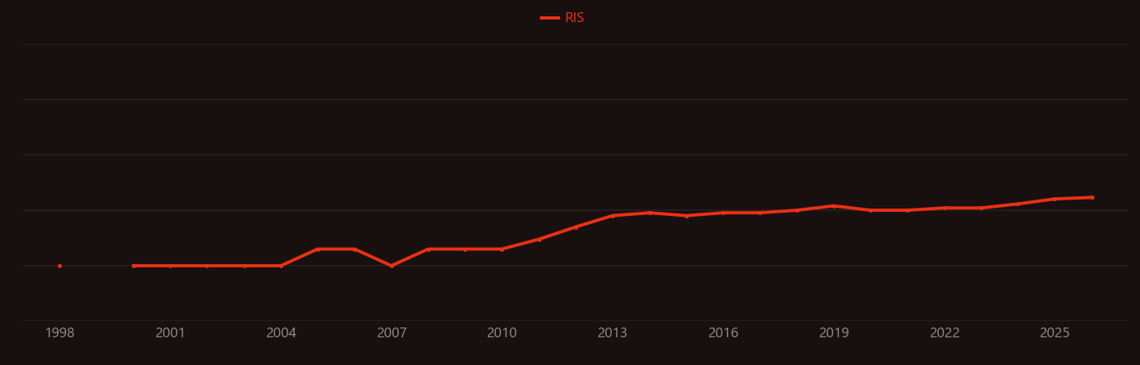Click the 2016 x-axis label
Image resolution: width=1140 pixels, height=365 pixels.
[x=723, y=333]
